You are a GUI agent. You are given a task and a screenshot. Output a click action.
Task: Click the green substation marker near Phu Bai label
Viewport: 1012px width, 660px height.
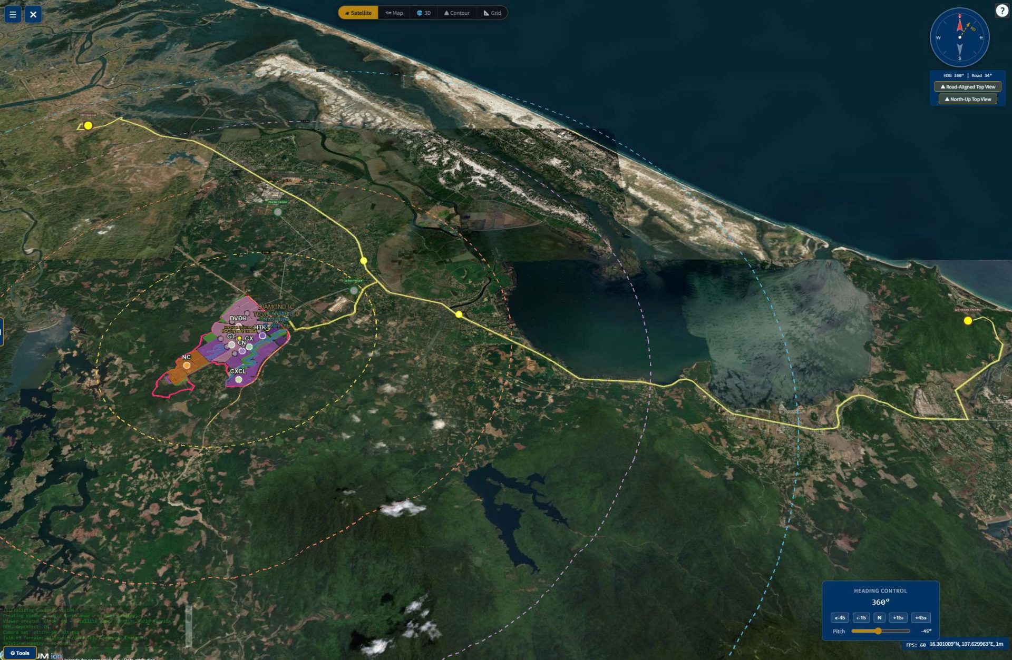(x=278, y=212)
